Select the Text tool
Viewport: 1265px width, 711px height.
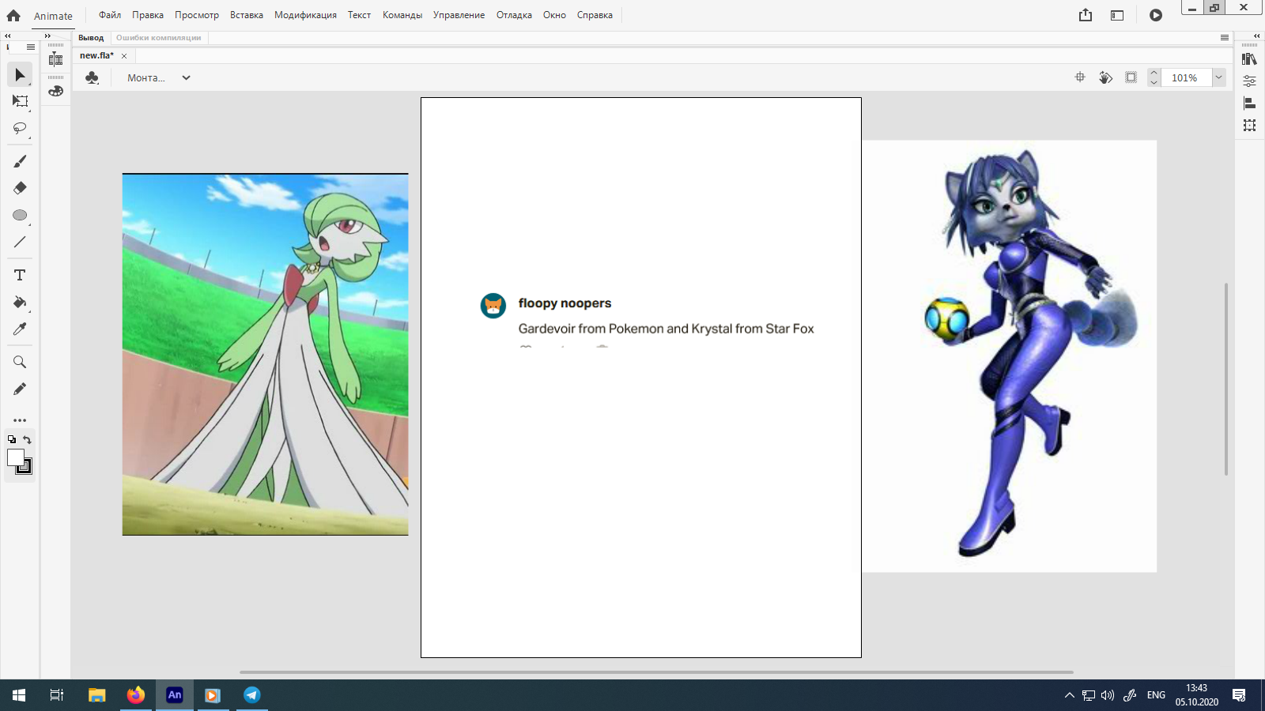pyautogui.click(x=20, y=275)
